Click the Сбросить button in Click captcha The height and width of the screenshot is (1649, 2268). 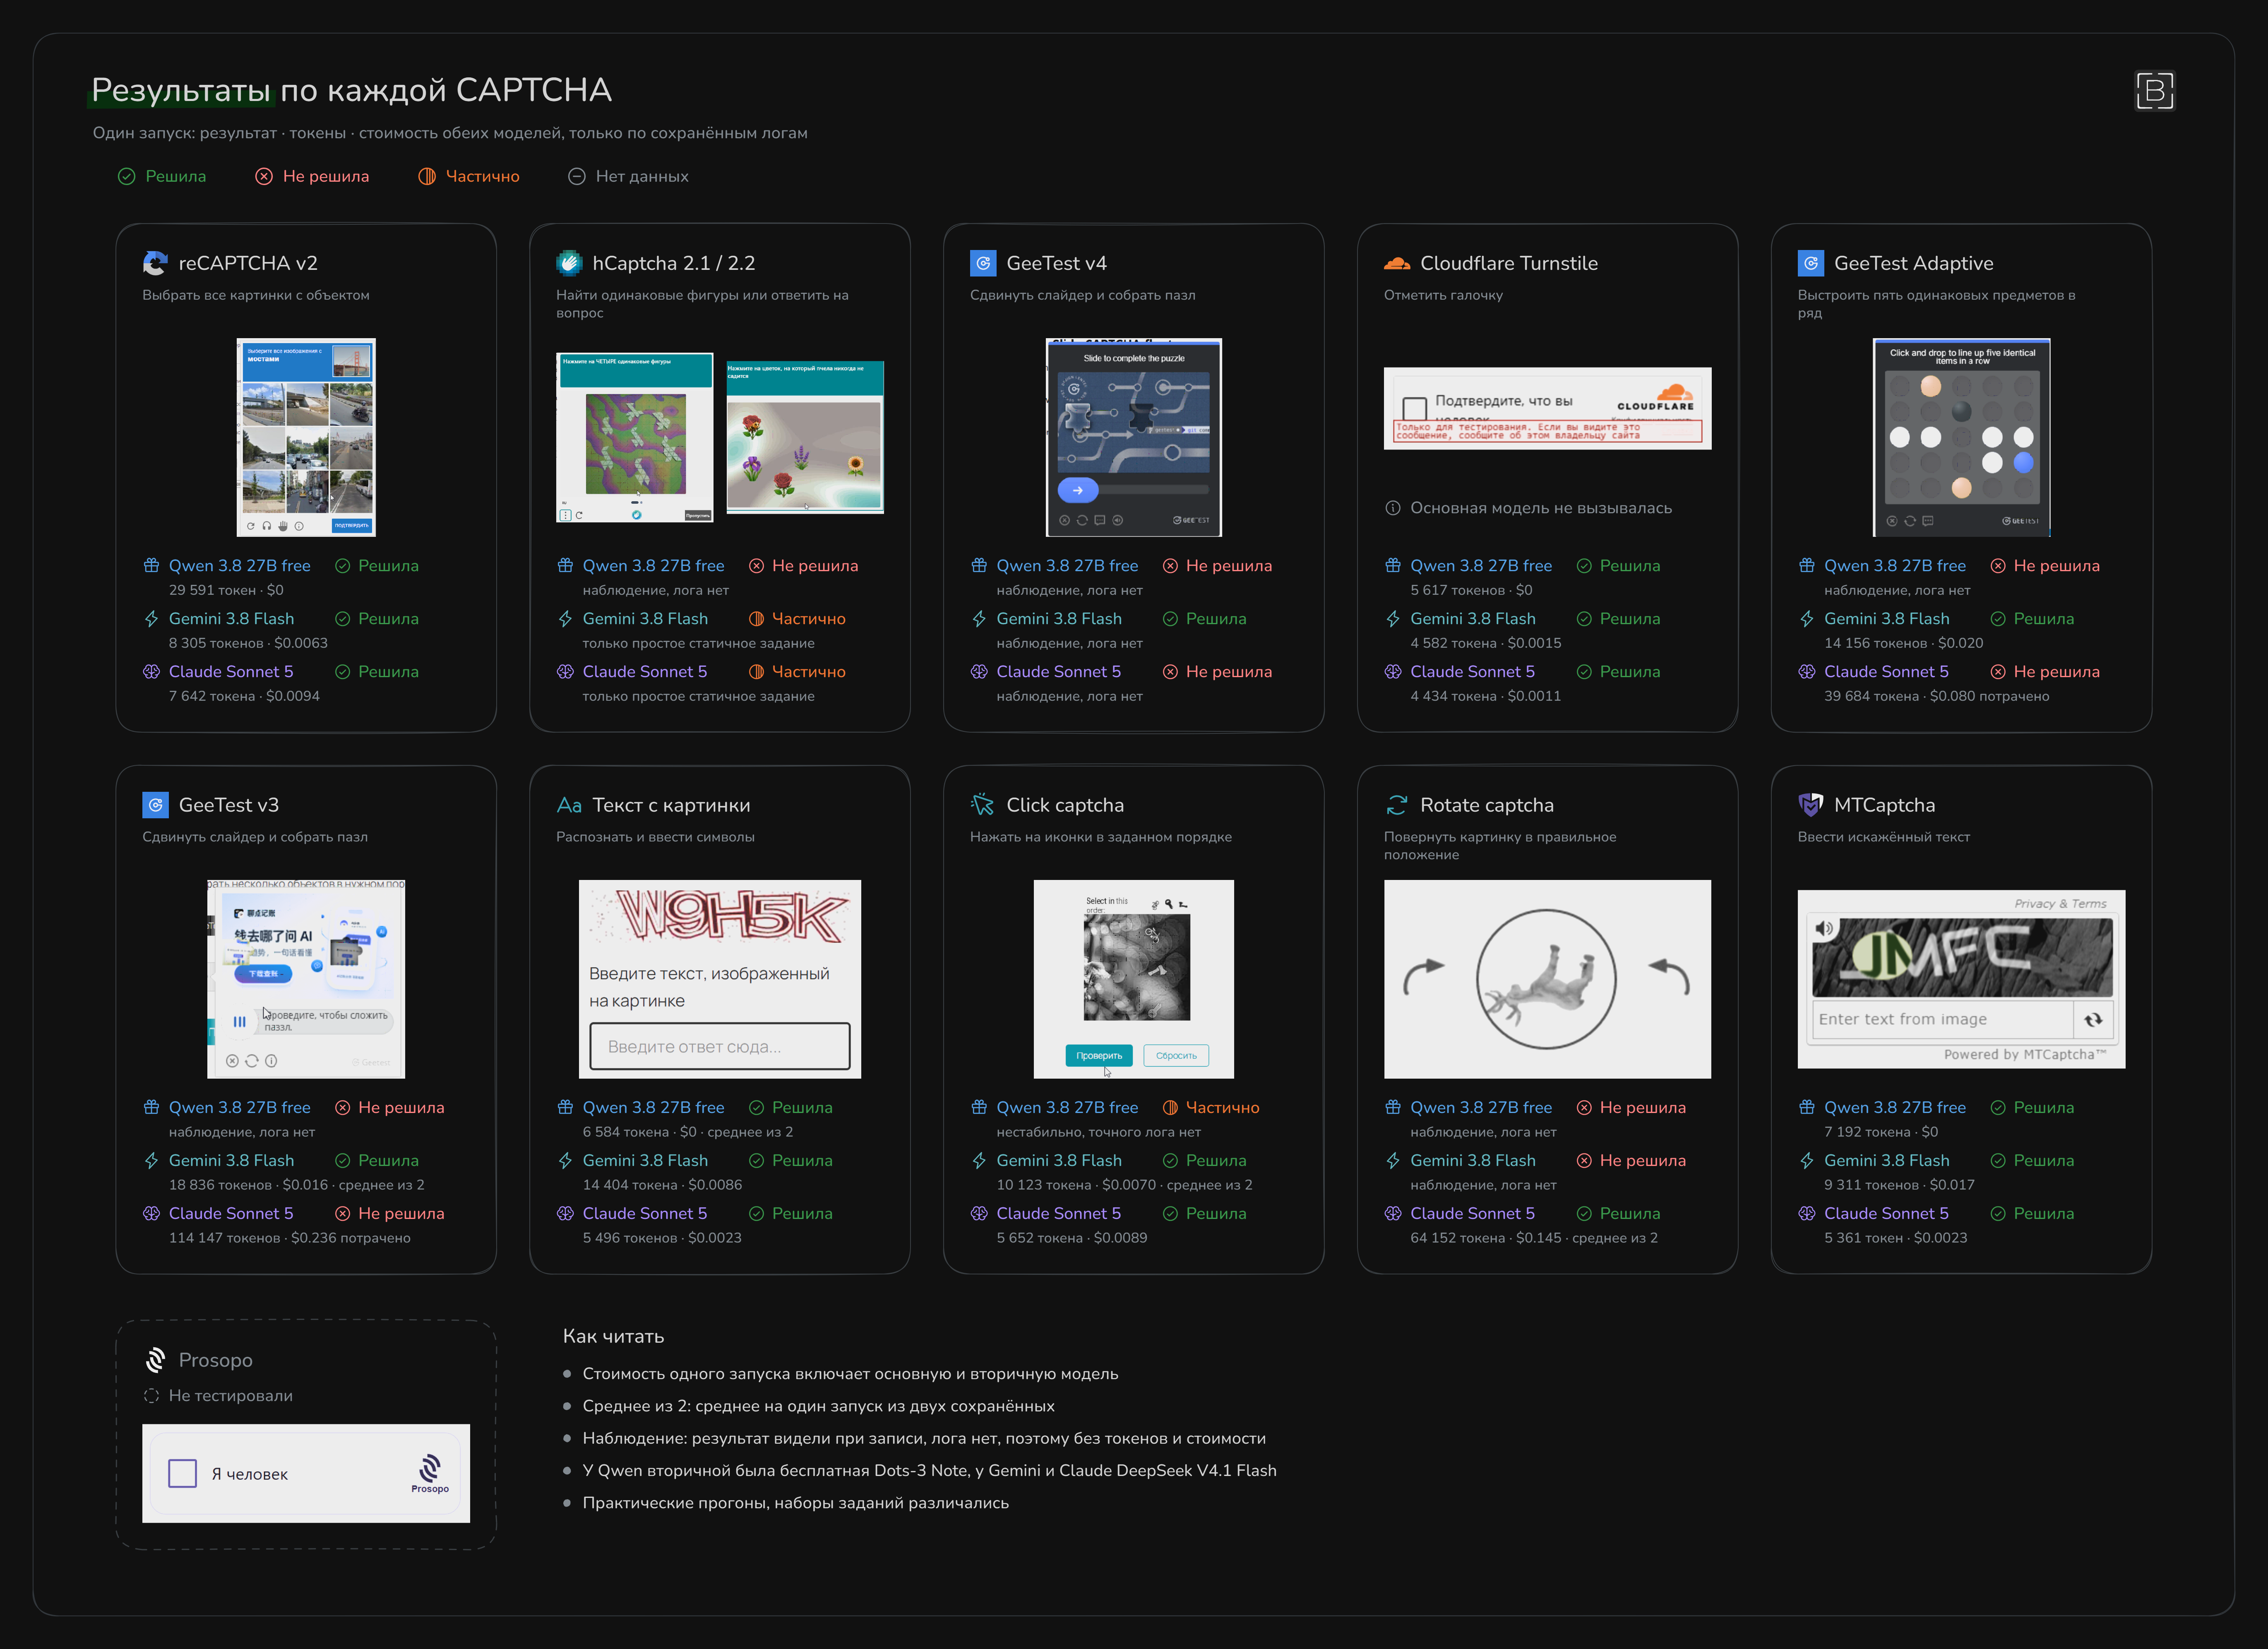click(1176, 1056)
